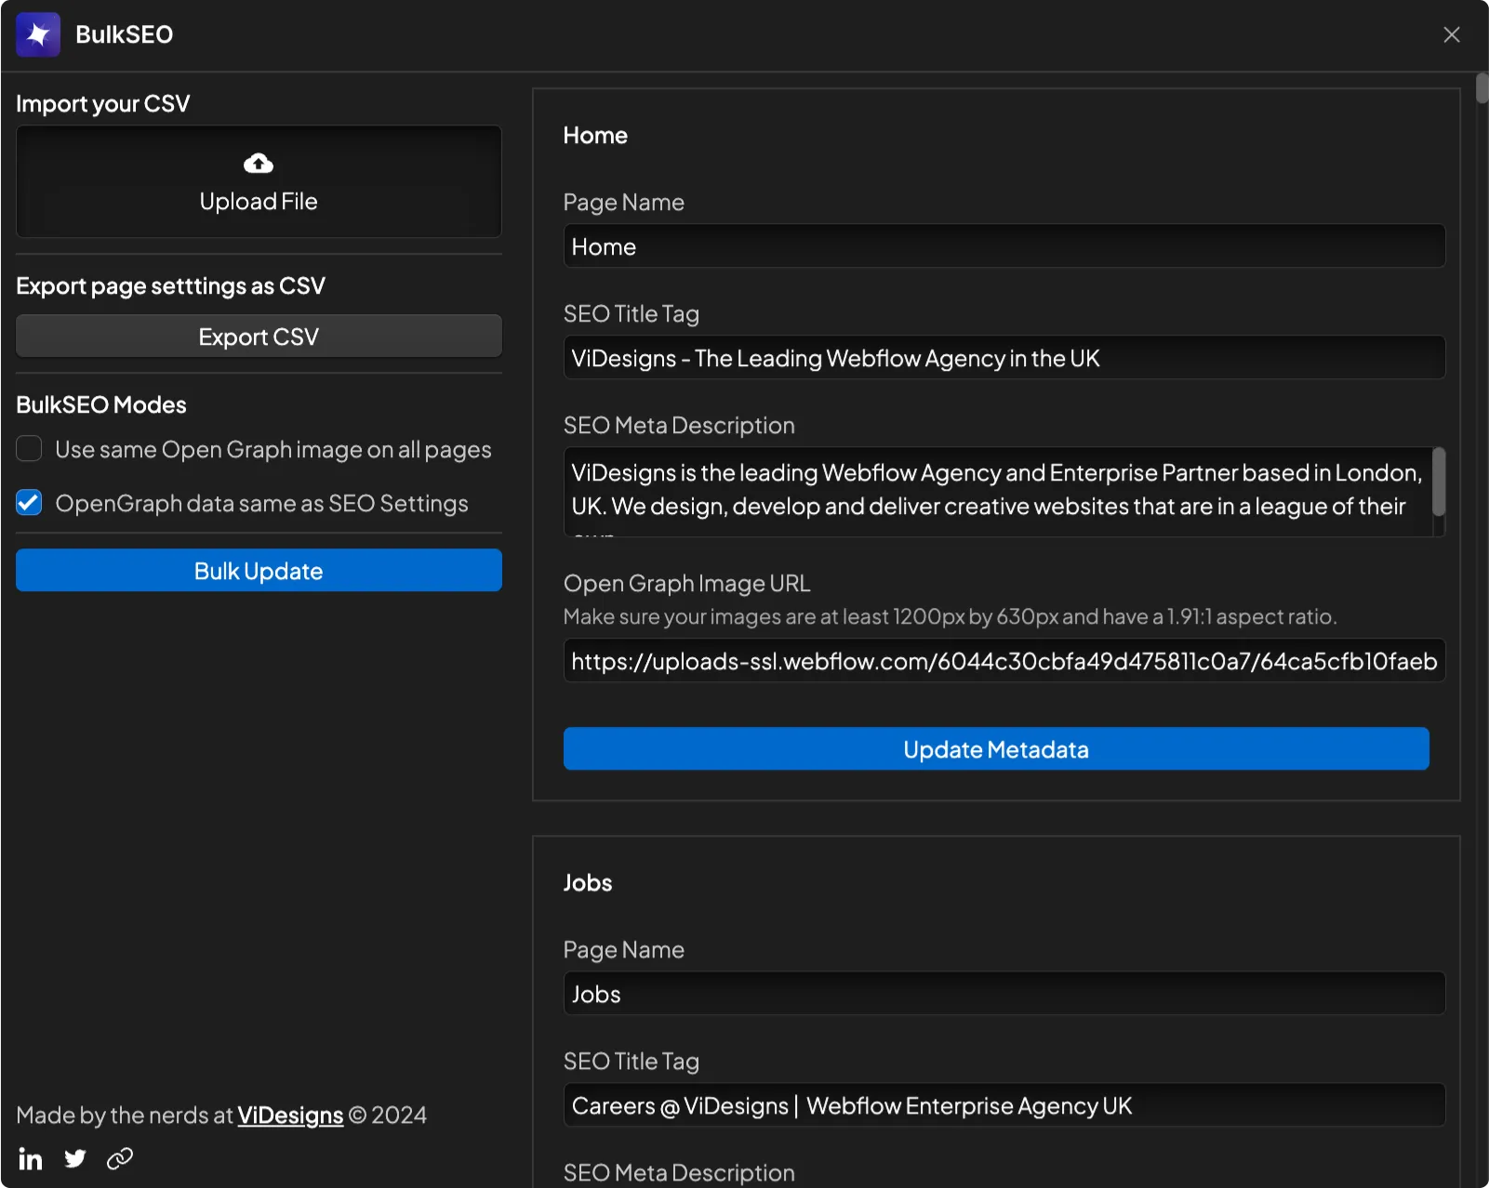Click the Home SEO Title Tag field
Viewport: 1489px width, 1188px height.
point(1004,358)
